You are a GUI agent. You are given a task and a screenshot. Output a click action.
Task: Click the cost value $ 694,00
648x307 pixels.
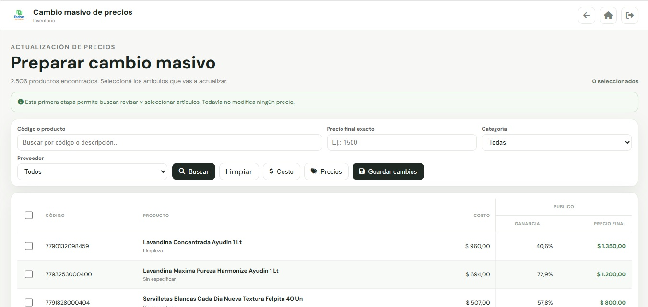pyautogui.click(x=478, y=274)
